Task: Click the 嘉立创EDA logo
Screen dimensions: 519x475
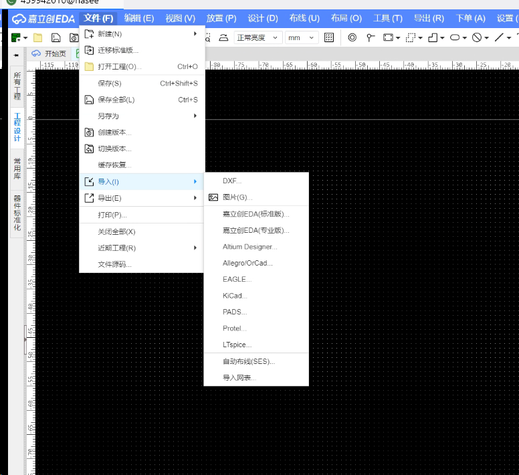Action: click(43, 19)
